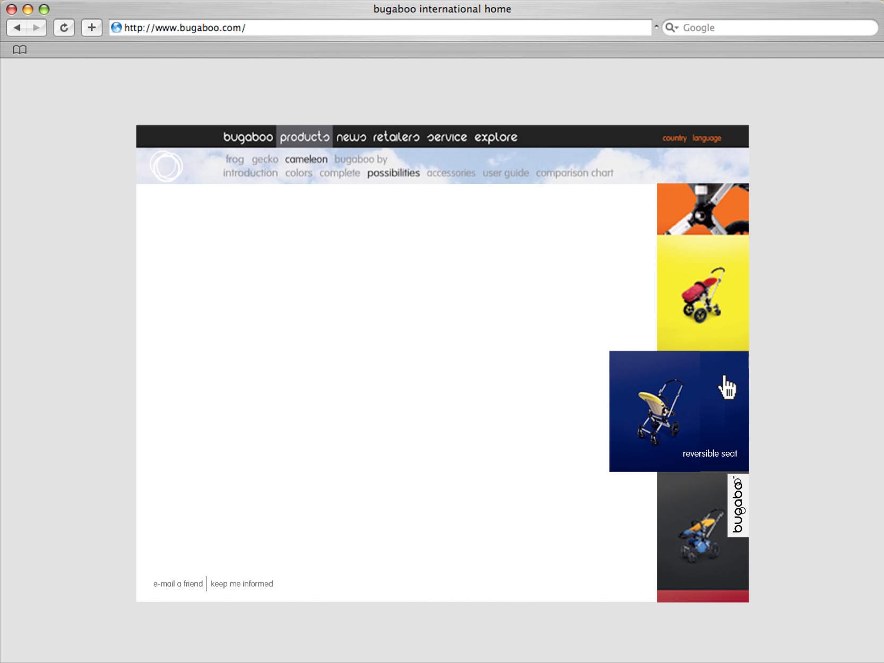This screenshot has width=884, height=663.
Task: Select the gecko product link
Action: [265, 159]
